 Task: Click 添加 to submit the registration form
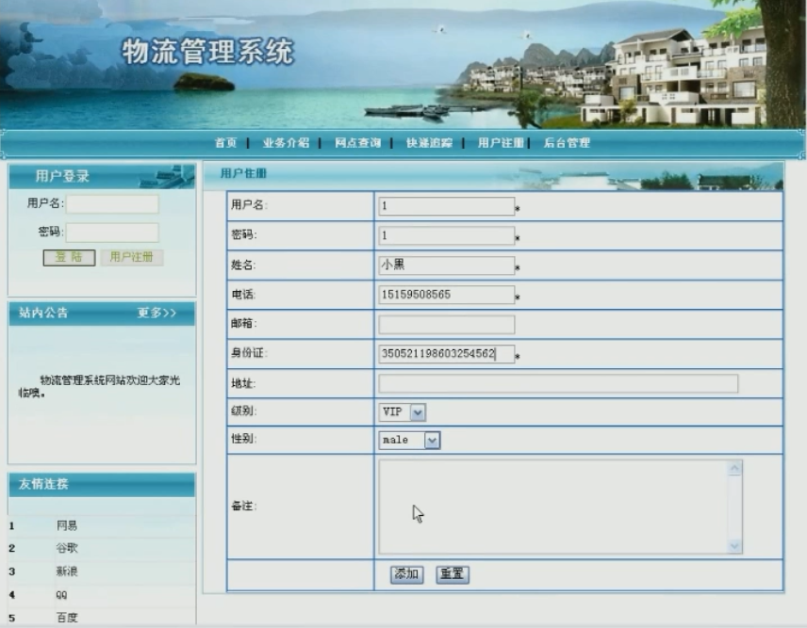point(406,574)
